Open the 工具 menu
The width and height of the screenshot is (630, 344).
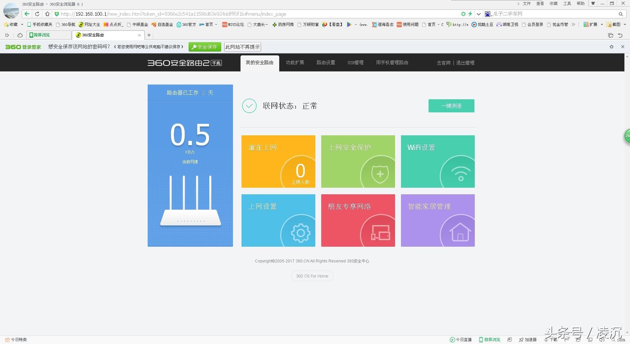(567, 4)
